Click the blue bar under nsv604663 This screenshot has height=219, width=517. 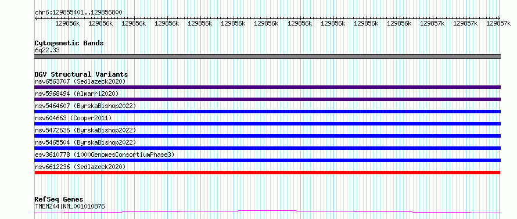pyautogui.click(x=267, y=124)
